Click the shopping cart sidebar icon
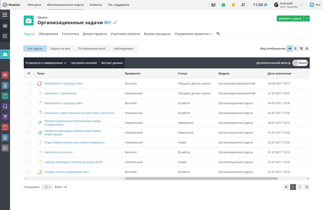 [5, 117]
